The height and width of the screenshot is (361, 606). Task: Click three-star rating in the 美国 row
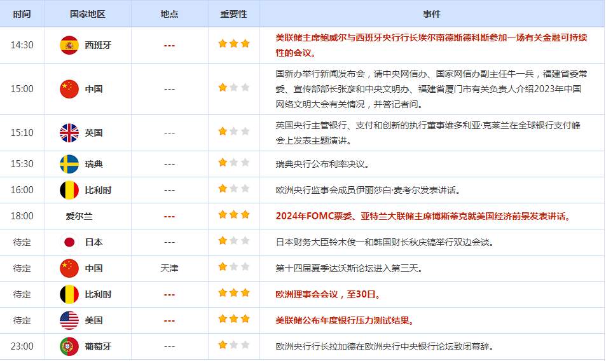tap(234, 318)
